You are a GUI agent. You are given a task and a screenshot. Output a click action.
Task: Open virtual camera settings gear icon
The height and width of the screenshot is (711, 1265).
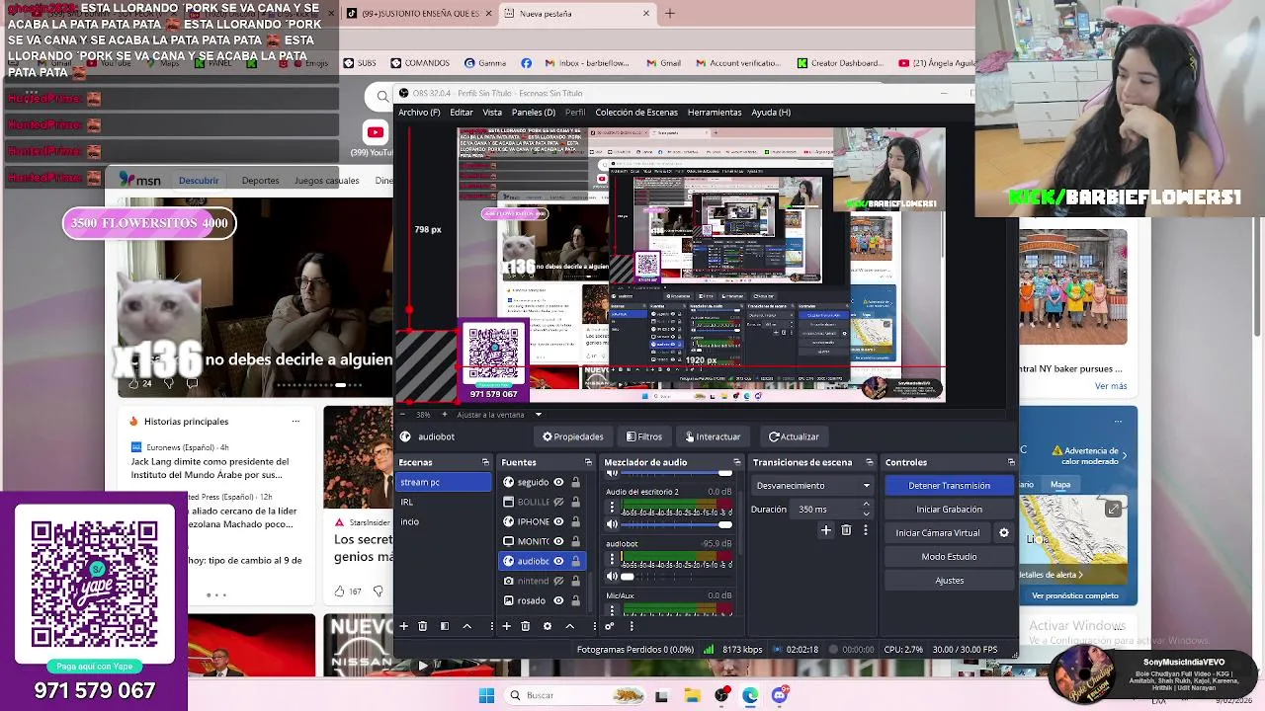[1004, 533]
